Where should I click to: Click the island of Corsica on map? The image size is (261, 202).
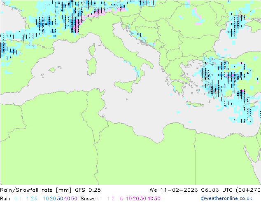click(92, 50)
